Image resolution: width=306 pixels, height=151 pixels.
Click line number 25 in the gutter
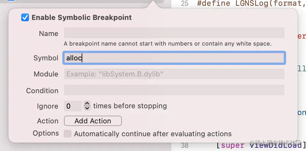pos(184,4)
